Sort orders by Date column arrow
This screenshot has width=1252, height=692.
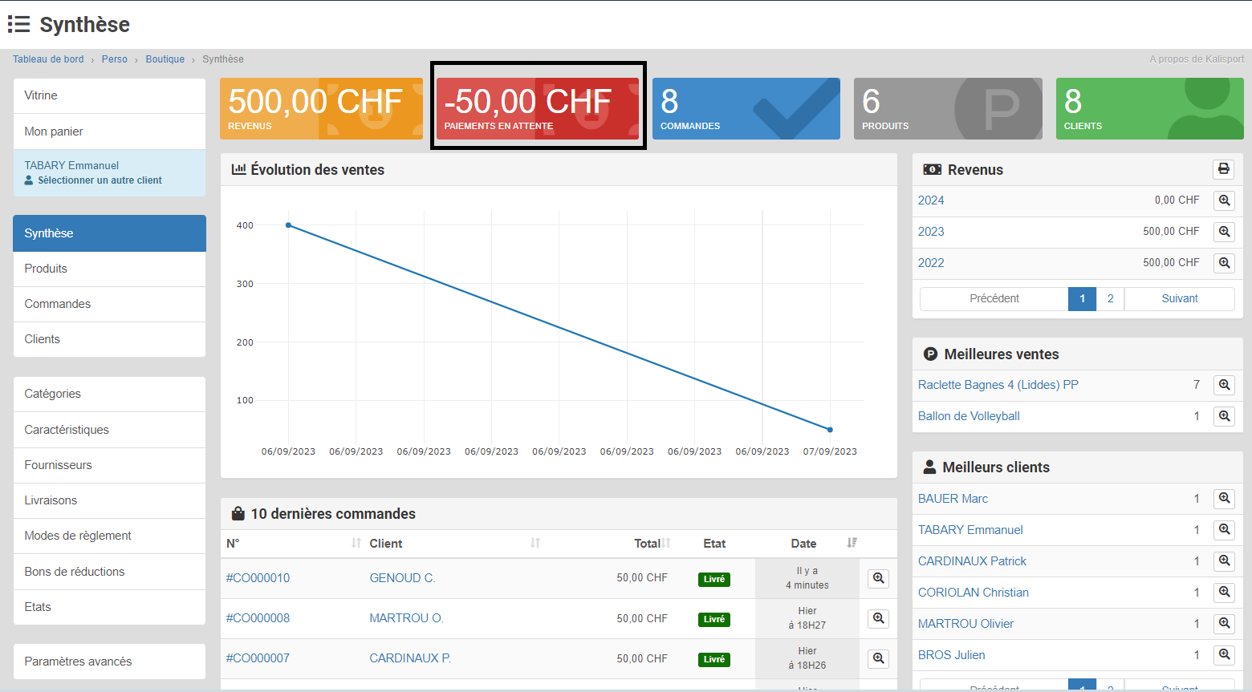852,544
